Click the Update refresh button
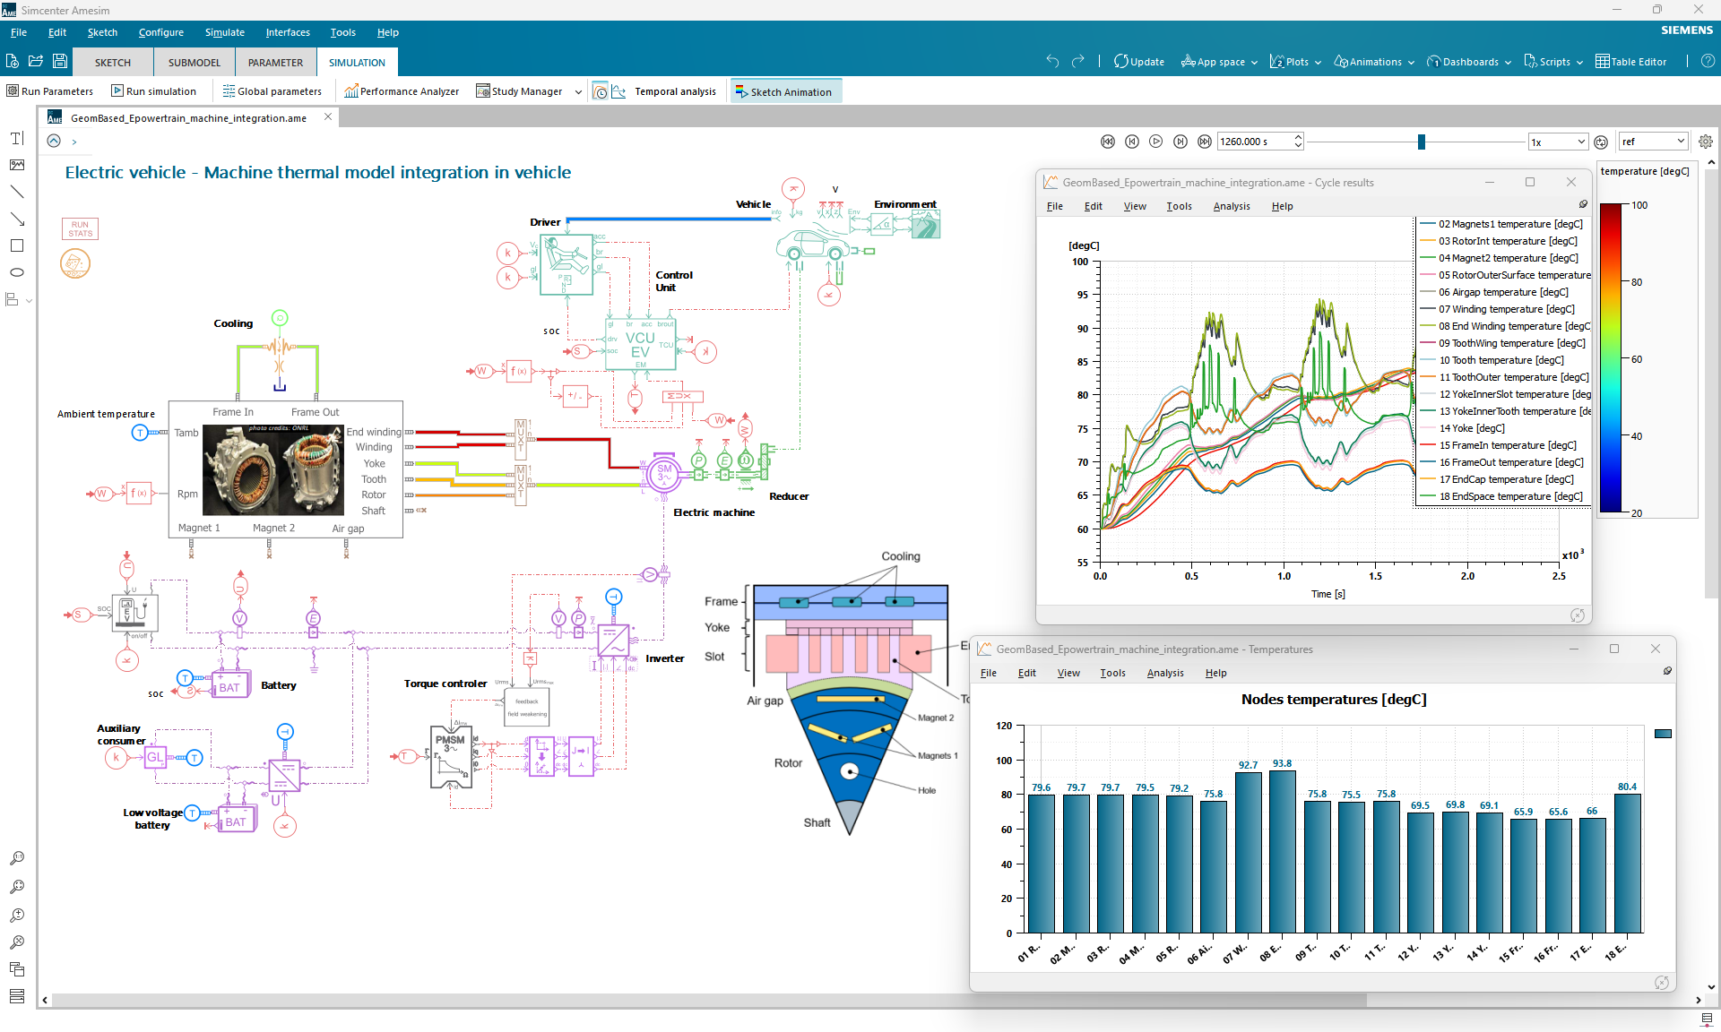The width and height of the screenshot is (1721, 1032). click(1138, 62)
